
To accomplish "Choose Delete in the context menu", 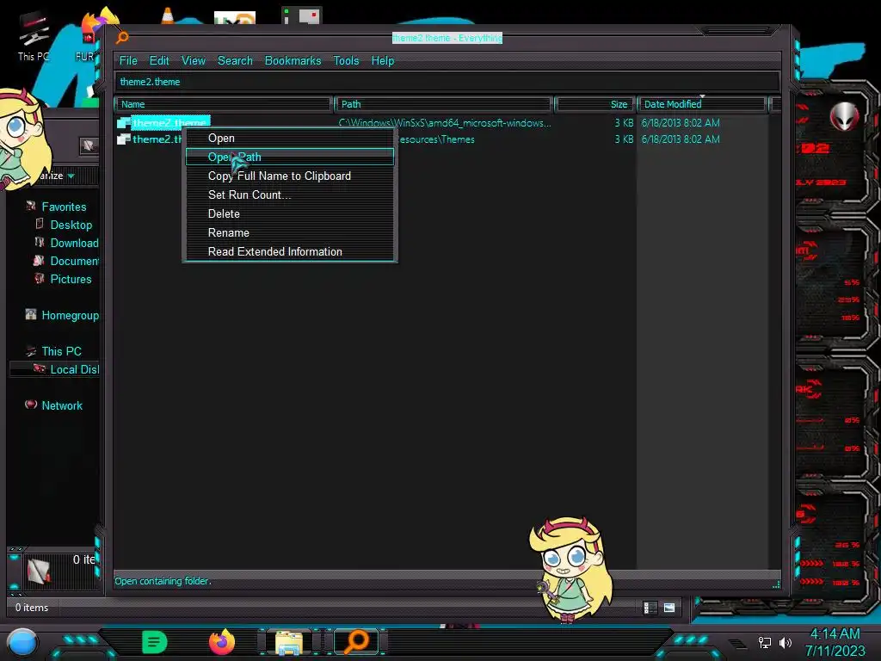I will (290, 214).
